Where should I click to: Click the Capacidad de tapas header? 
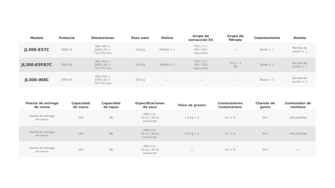coord(111,105)
